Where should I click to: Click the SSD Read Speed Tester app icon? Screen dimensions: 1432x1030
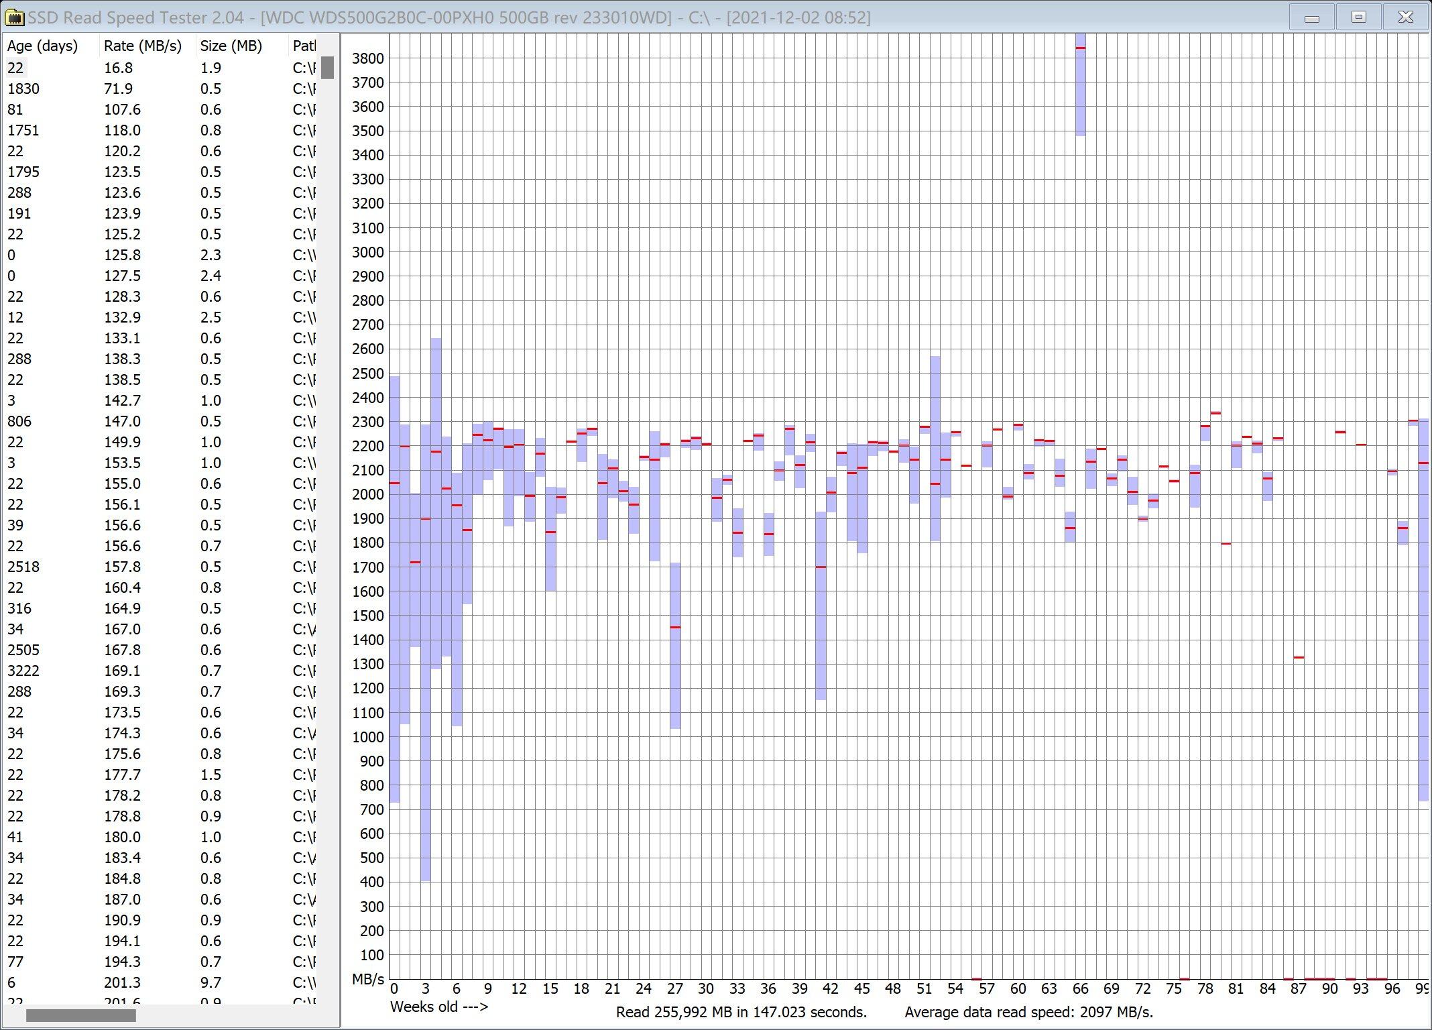pos(14,17)
